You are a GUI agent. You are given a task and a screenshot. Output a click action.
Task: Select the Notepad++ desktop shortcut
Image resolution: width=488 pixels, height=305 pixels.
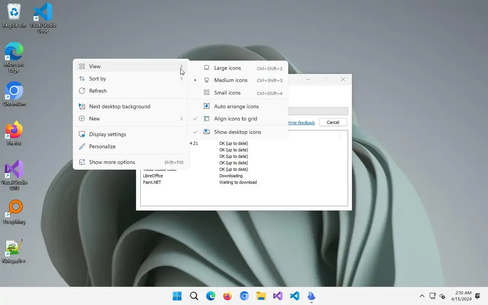tap(14, 251)
